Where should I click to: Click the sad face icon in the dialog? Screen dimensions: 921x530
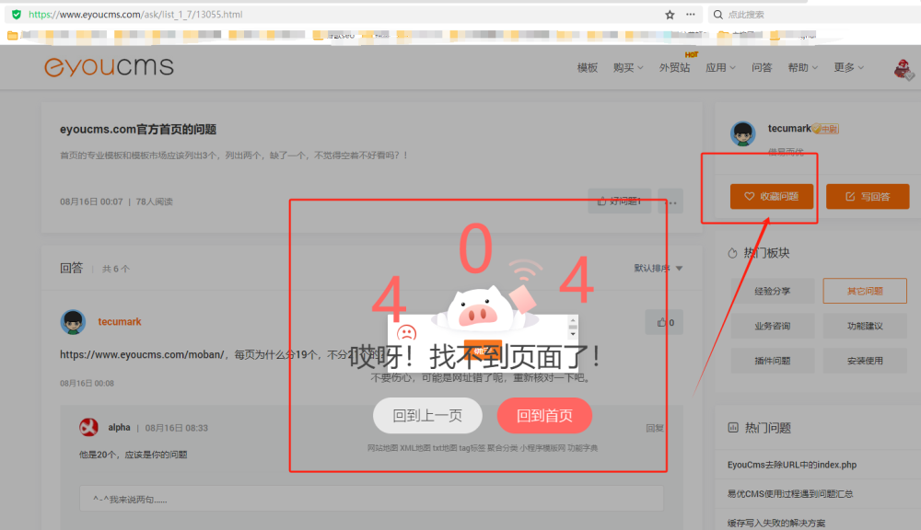coord(406,333)
